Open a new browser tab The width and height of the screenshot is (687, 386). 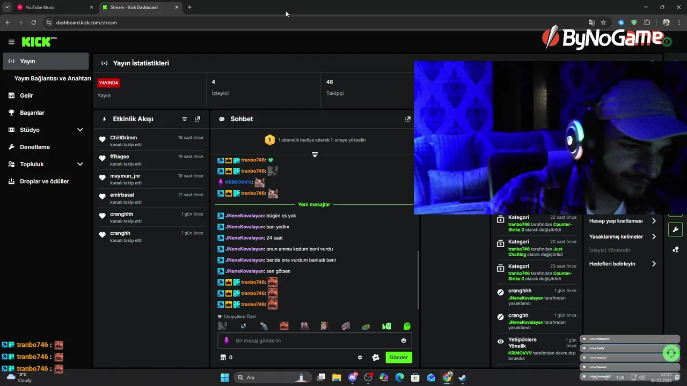[189, 8]
